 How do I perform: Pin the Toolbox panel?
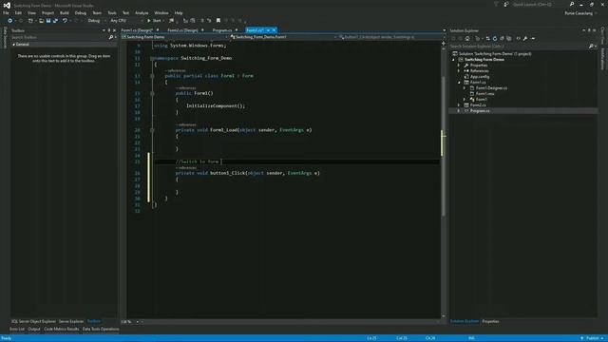tap(109, 30)
